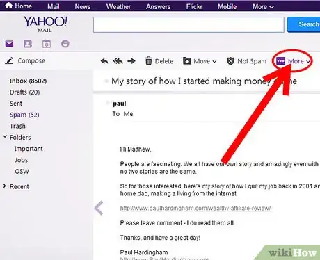Click the Home house icon
Screen dimensions: 320x260
coord(8,6)
